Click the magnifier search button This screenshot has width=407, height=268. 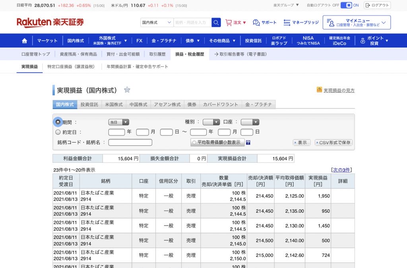tap(216, 22)
